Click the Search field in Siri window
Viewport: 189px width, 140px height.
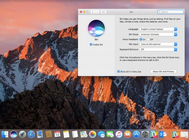[171, 12]
